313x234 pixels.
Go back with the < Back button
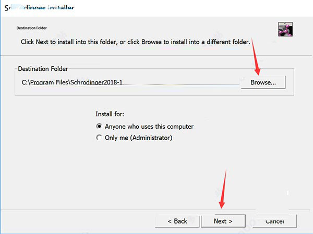(x=177, y=221)
